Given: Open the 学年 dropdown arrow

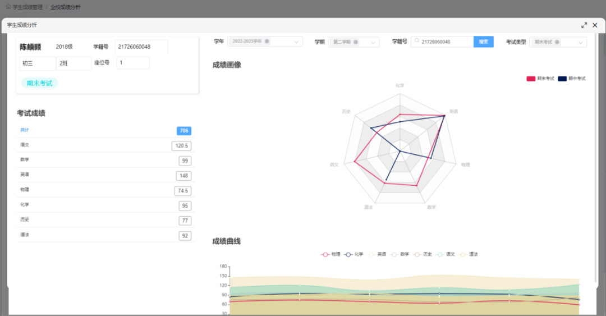Looking at the screenshot, I should click(x=296, y=42).
